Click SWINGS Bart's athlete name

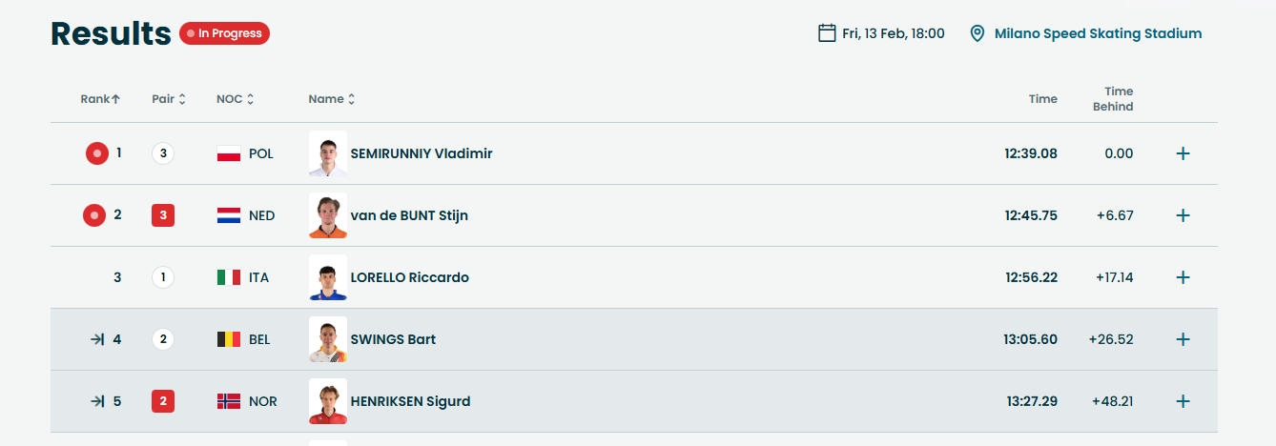393,339
